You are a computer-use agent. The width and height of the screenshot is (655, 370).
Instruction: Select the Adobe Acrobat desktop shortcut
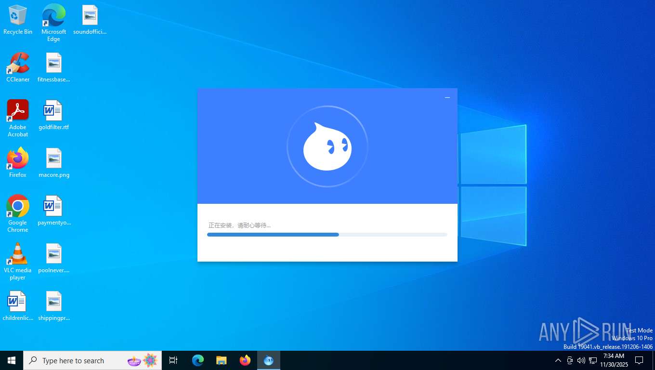(18, 119)
